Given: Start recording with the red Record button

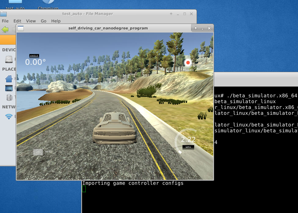Looking at the screenshot, I should click(x=188, y=63).
